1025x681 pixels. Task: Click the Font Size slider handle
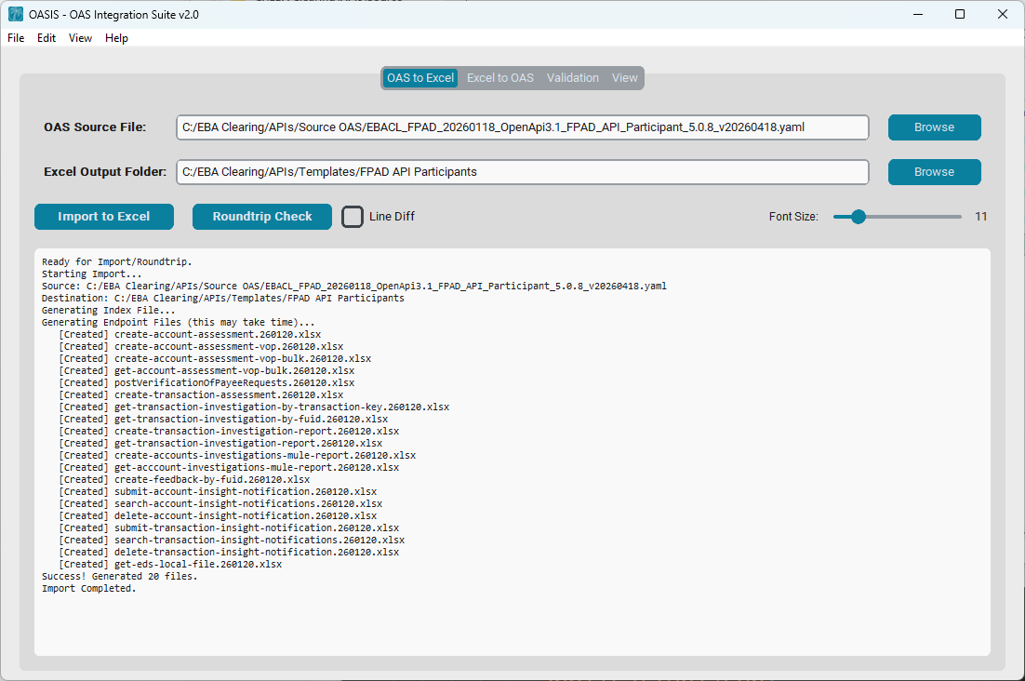pyautogui.click(x=859, y=217)
